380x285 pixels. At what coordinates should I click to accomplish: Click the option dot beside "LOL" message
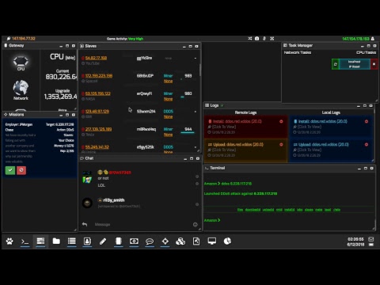pos(197,184)
